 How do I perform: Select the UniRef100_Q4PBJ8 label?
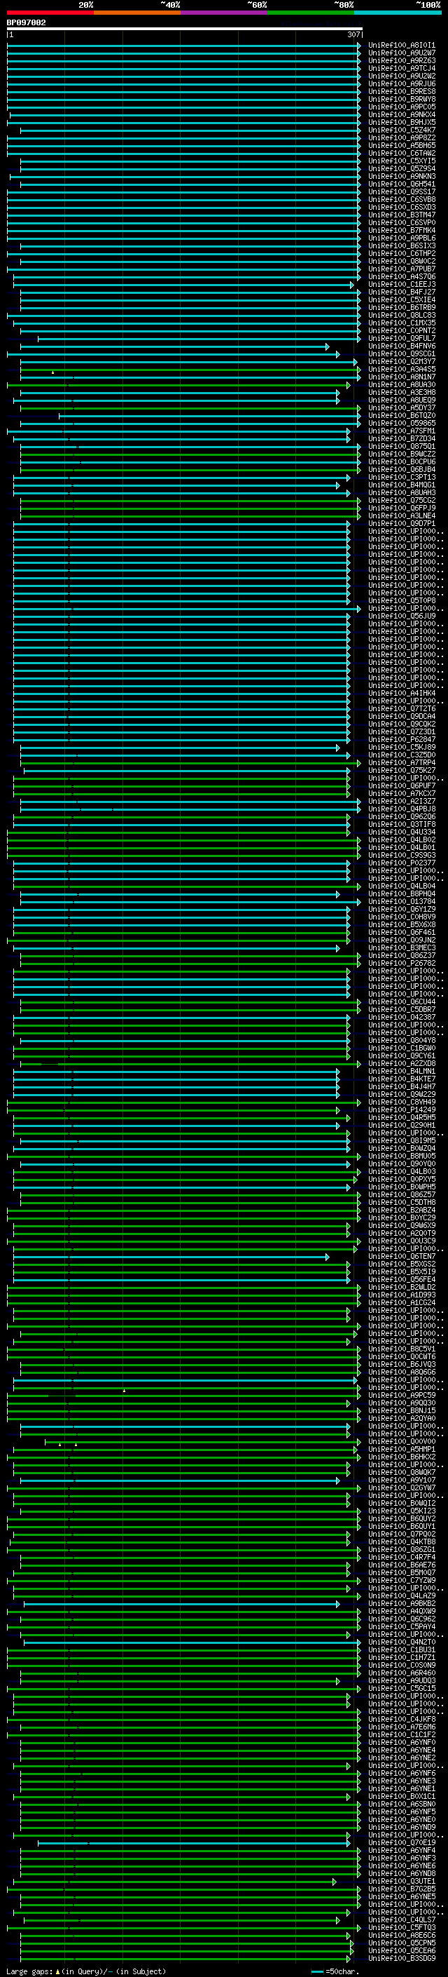pos(402,809)
